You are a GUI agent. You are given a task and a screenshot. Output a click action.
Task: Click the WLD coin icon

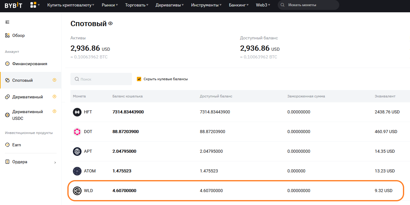point(77,191)
